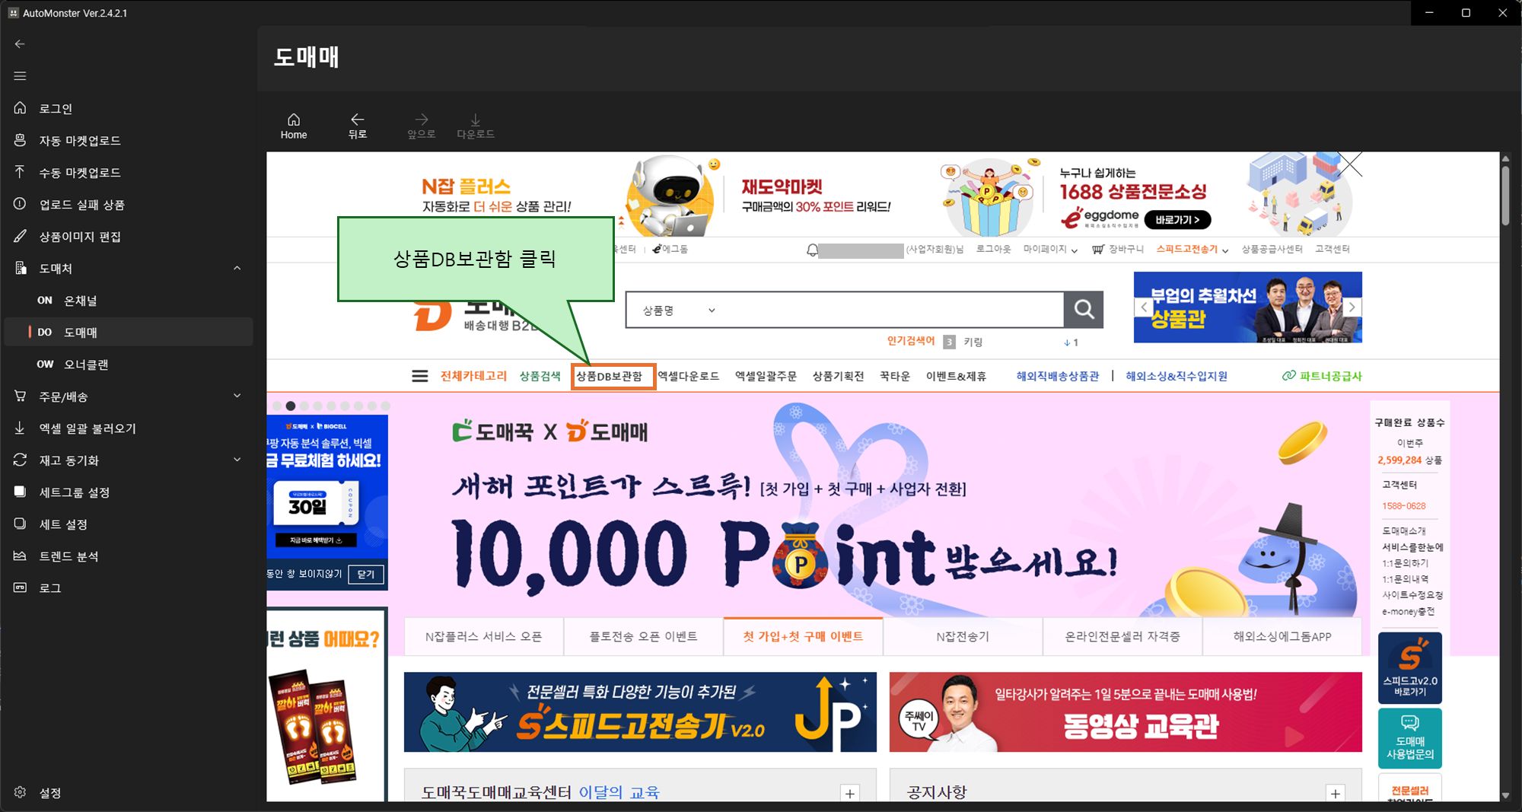Open the 도매매 사용법문의 chat button
The width and height of the screenshot is (1522, 812).
click(1410, 738)
